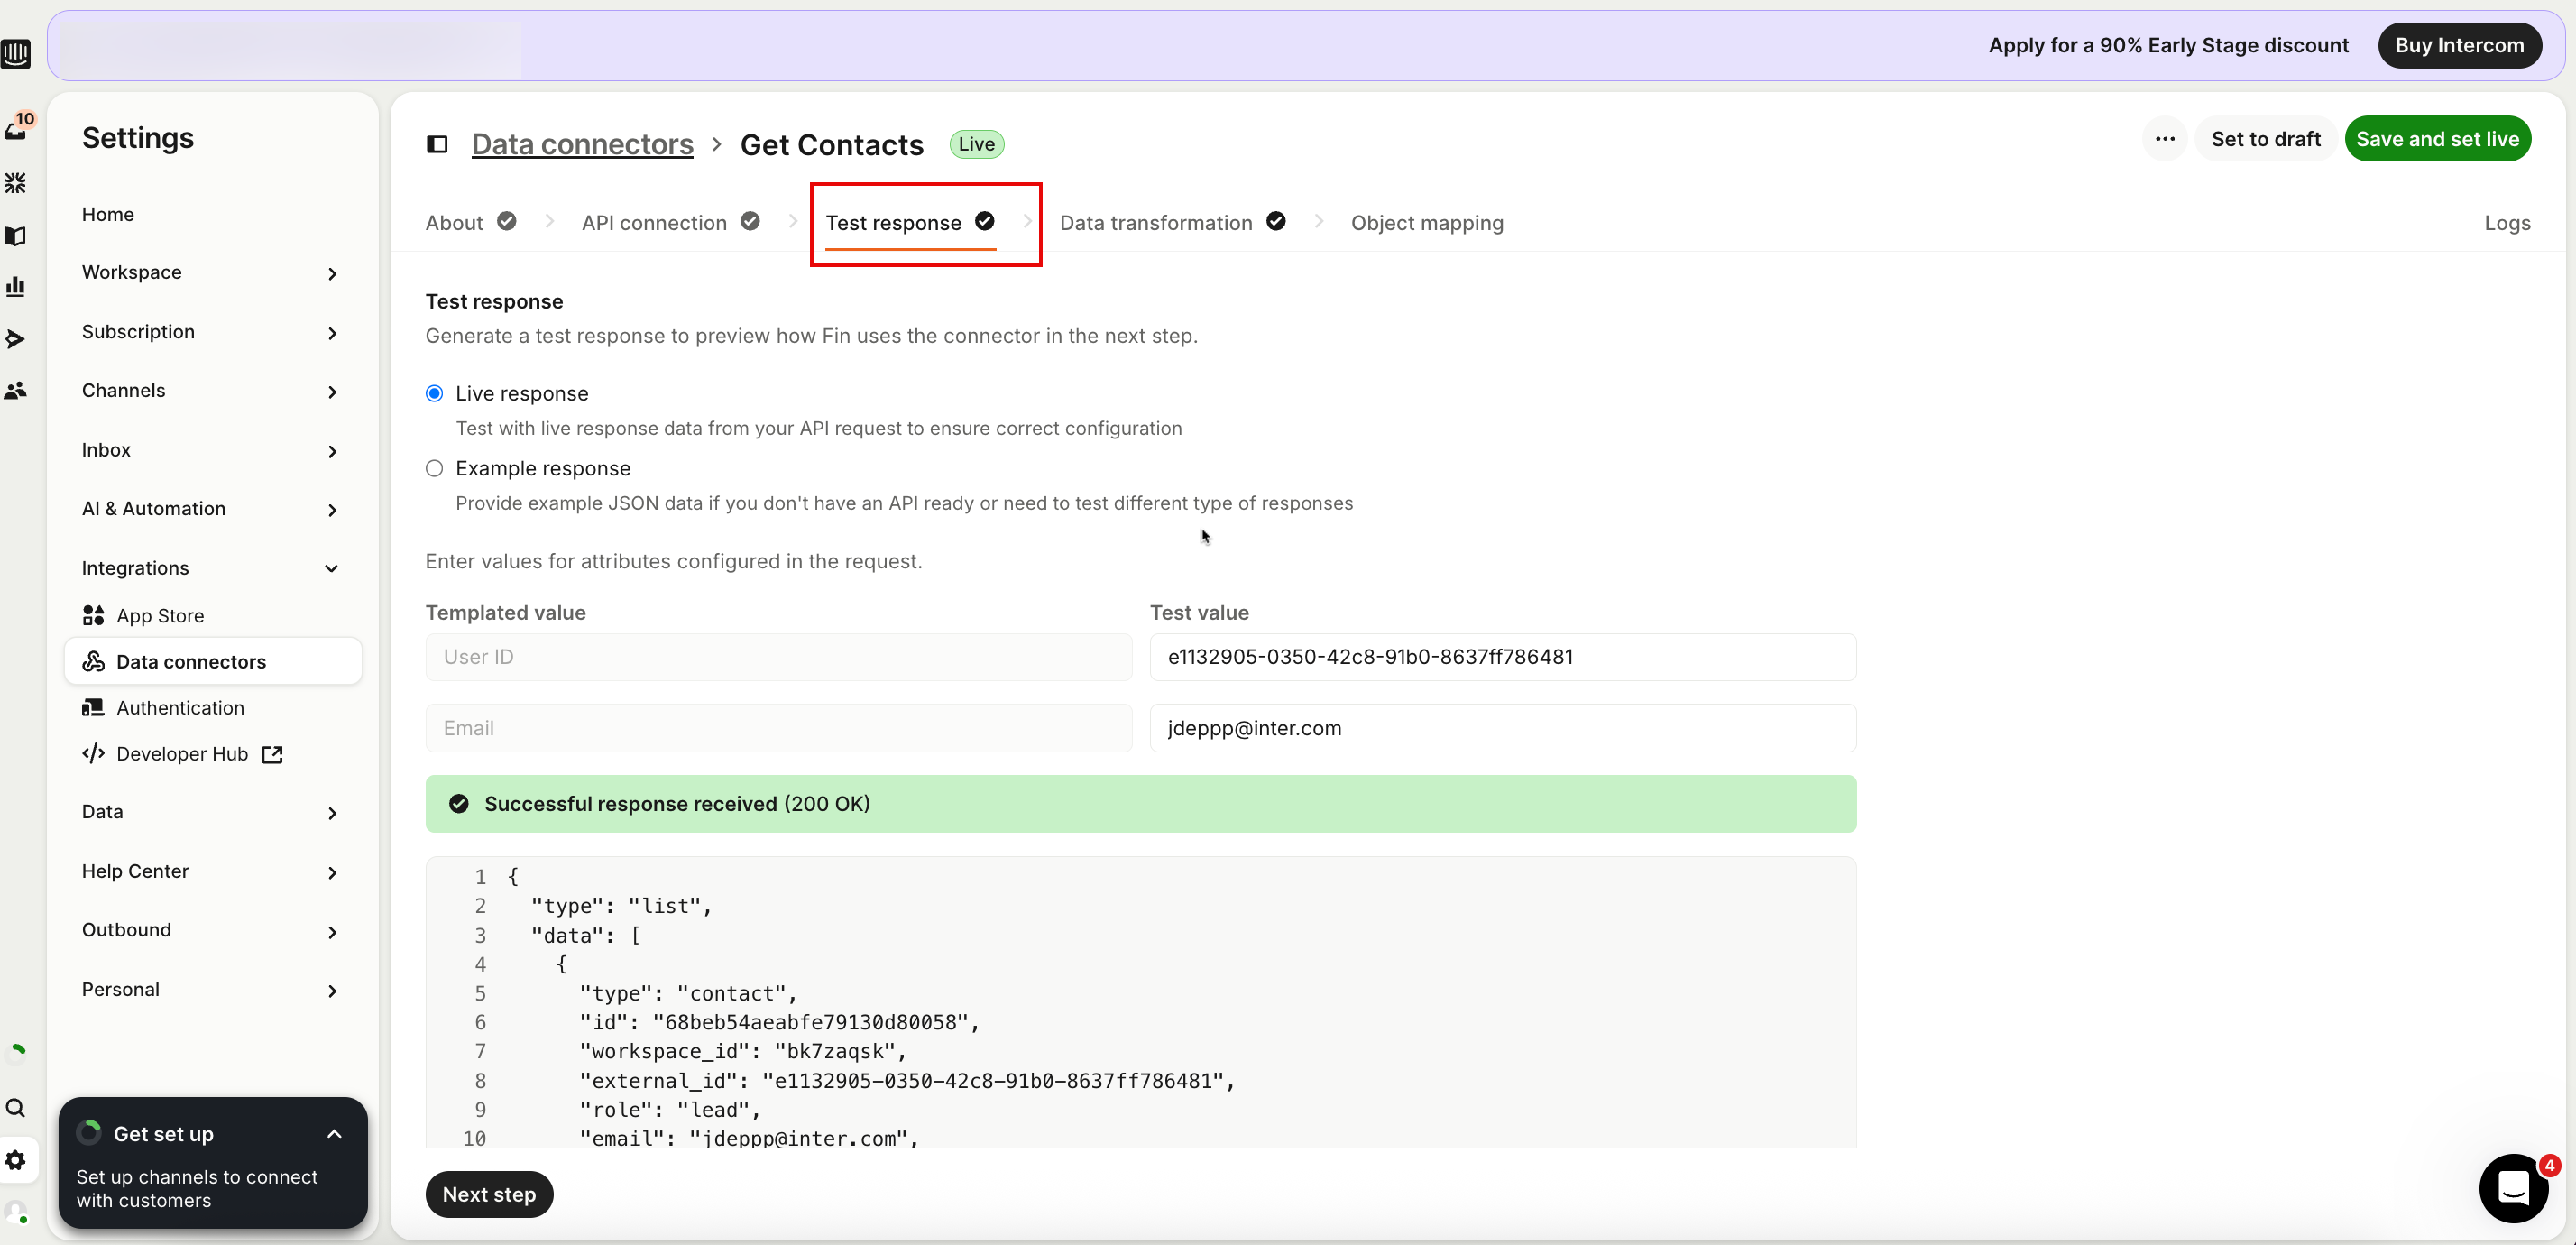2576x1245 pixels.
Task: Click the App Store icon in Integrations
Action: [x=94, y=615]
